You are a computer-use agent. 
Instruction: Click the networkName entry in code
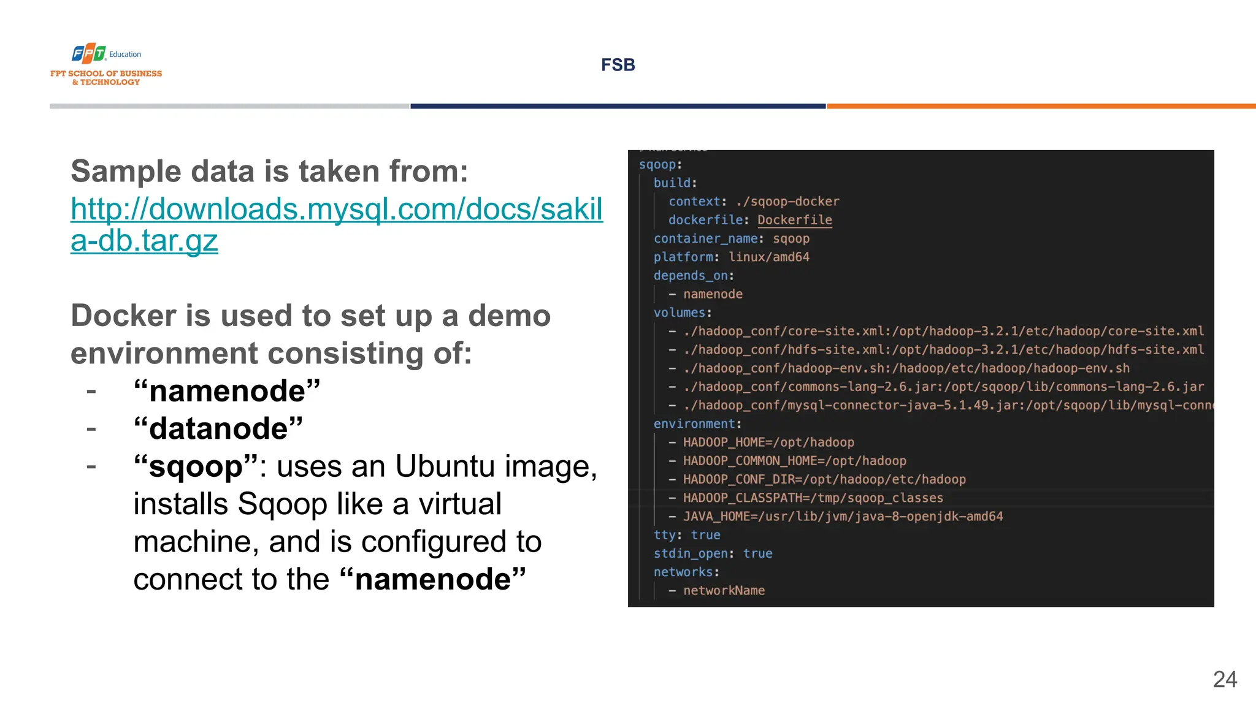tap(724, 591)
